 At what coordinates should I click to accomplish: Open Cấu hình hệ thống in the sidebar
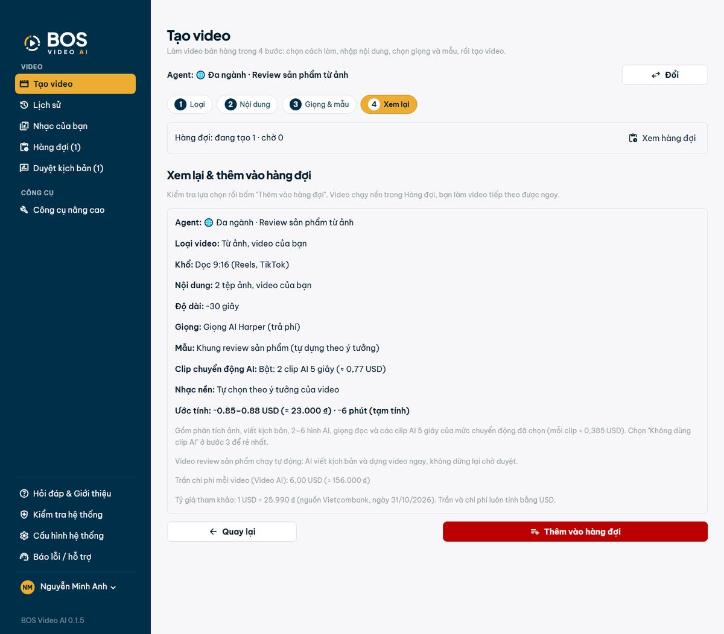pyautogui.click(x=75, y=536)
